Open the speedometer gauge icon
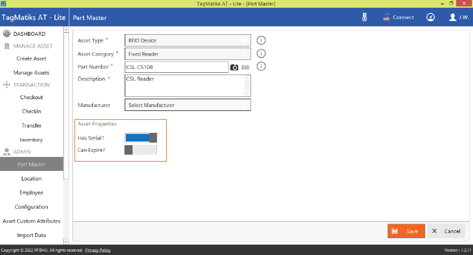473x255 pixels. 430,17
